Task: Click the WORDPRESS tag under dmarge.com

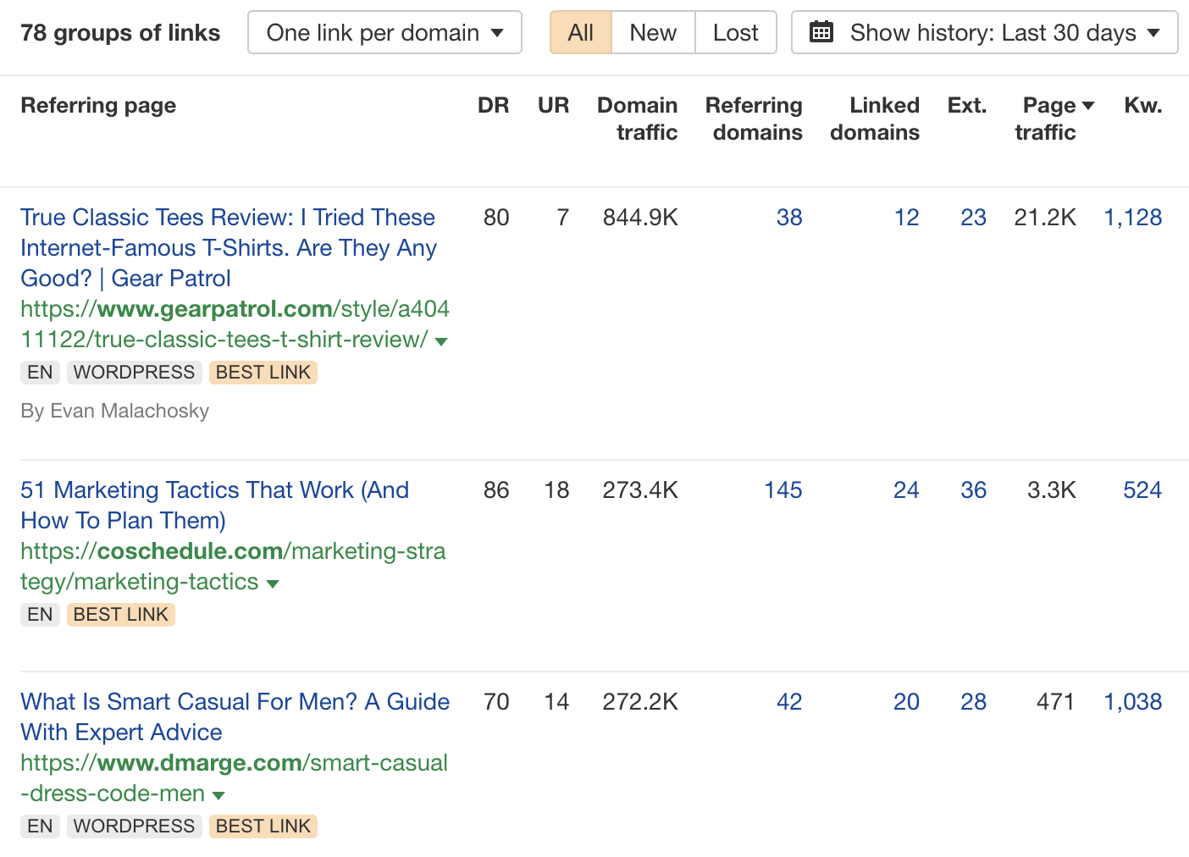Action: (134, 827)
